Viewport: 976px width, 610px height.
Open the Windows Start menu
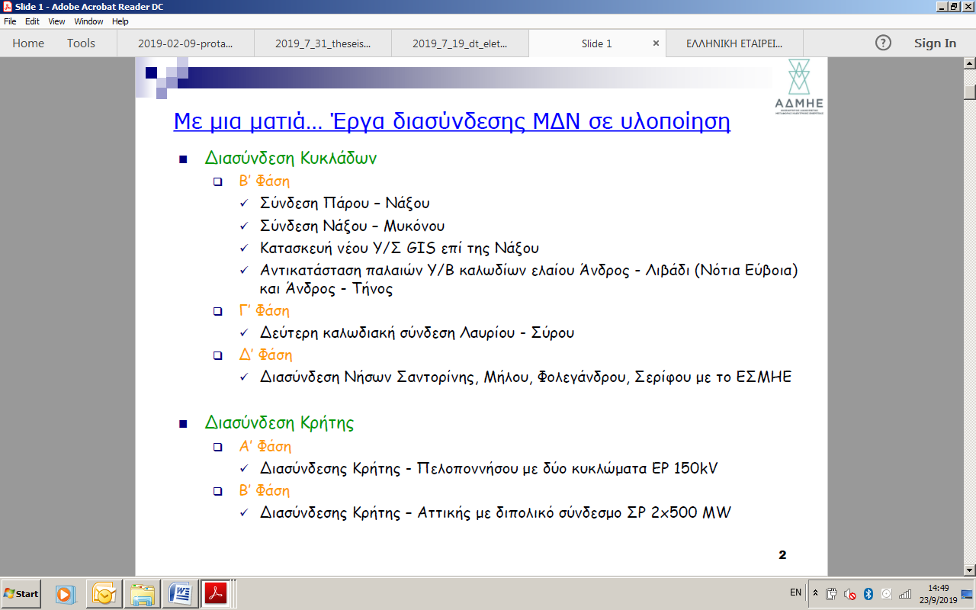(21, 593)
